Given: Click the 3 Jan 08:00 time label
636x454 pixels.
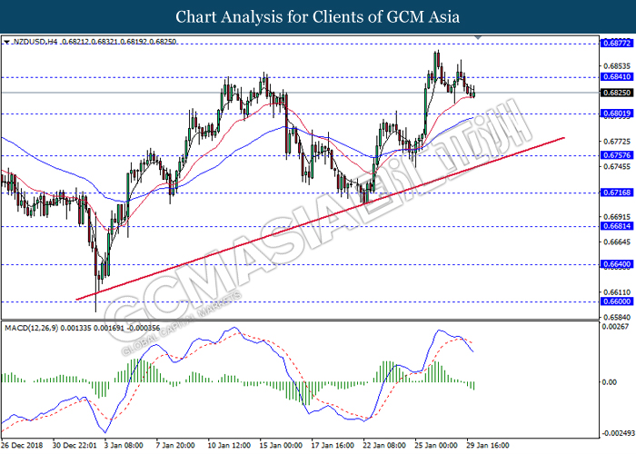Looking at the screenshot, I should [x=124, y=445].
